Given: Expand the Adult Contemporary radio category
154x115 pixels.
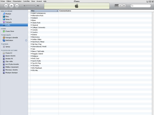Looking at the screenshot, I should pyautogui.click(x=31, y=13).
